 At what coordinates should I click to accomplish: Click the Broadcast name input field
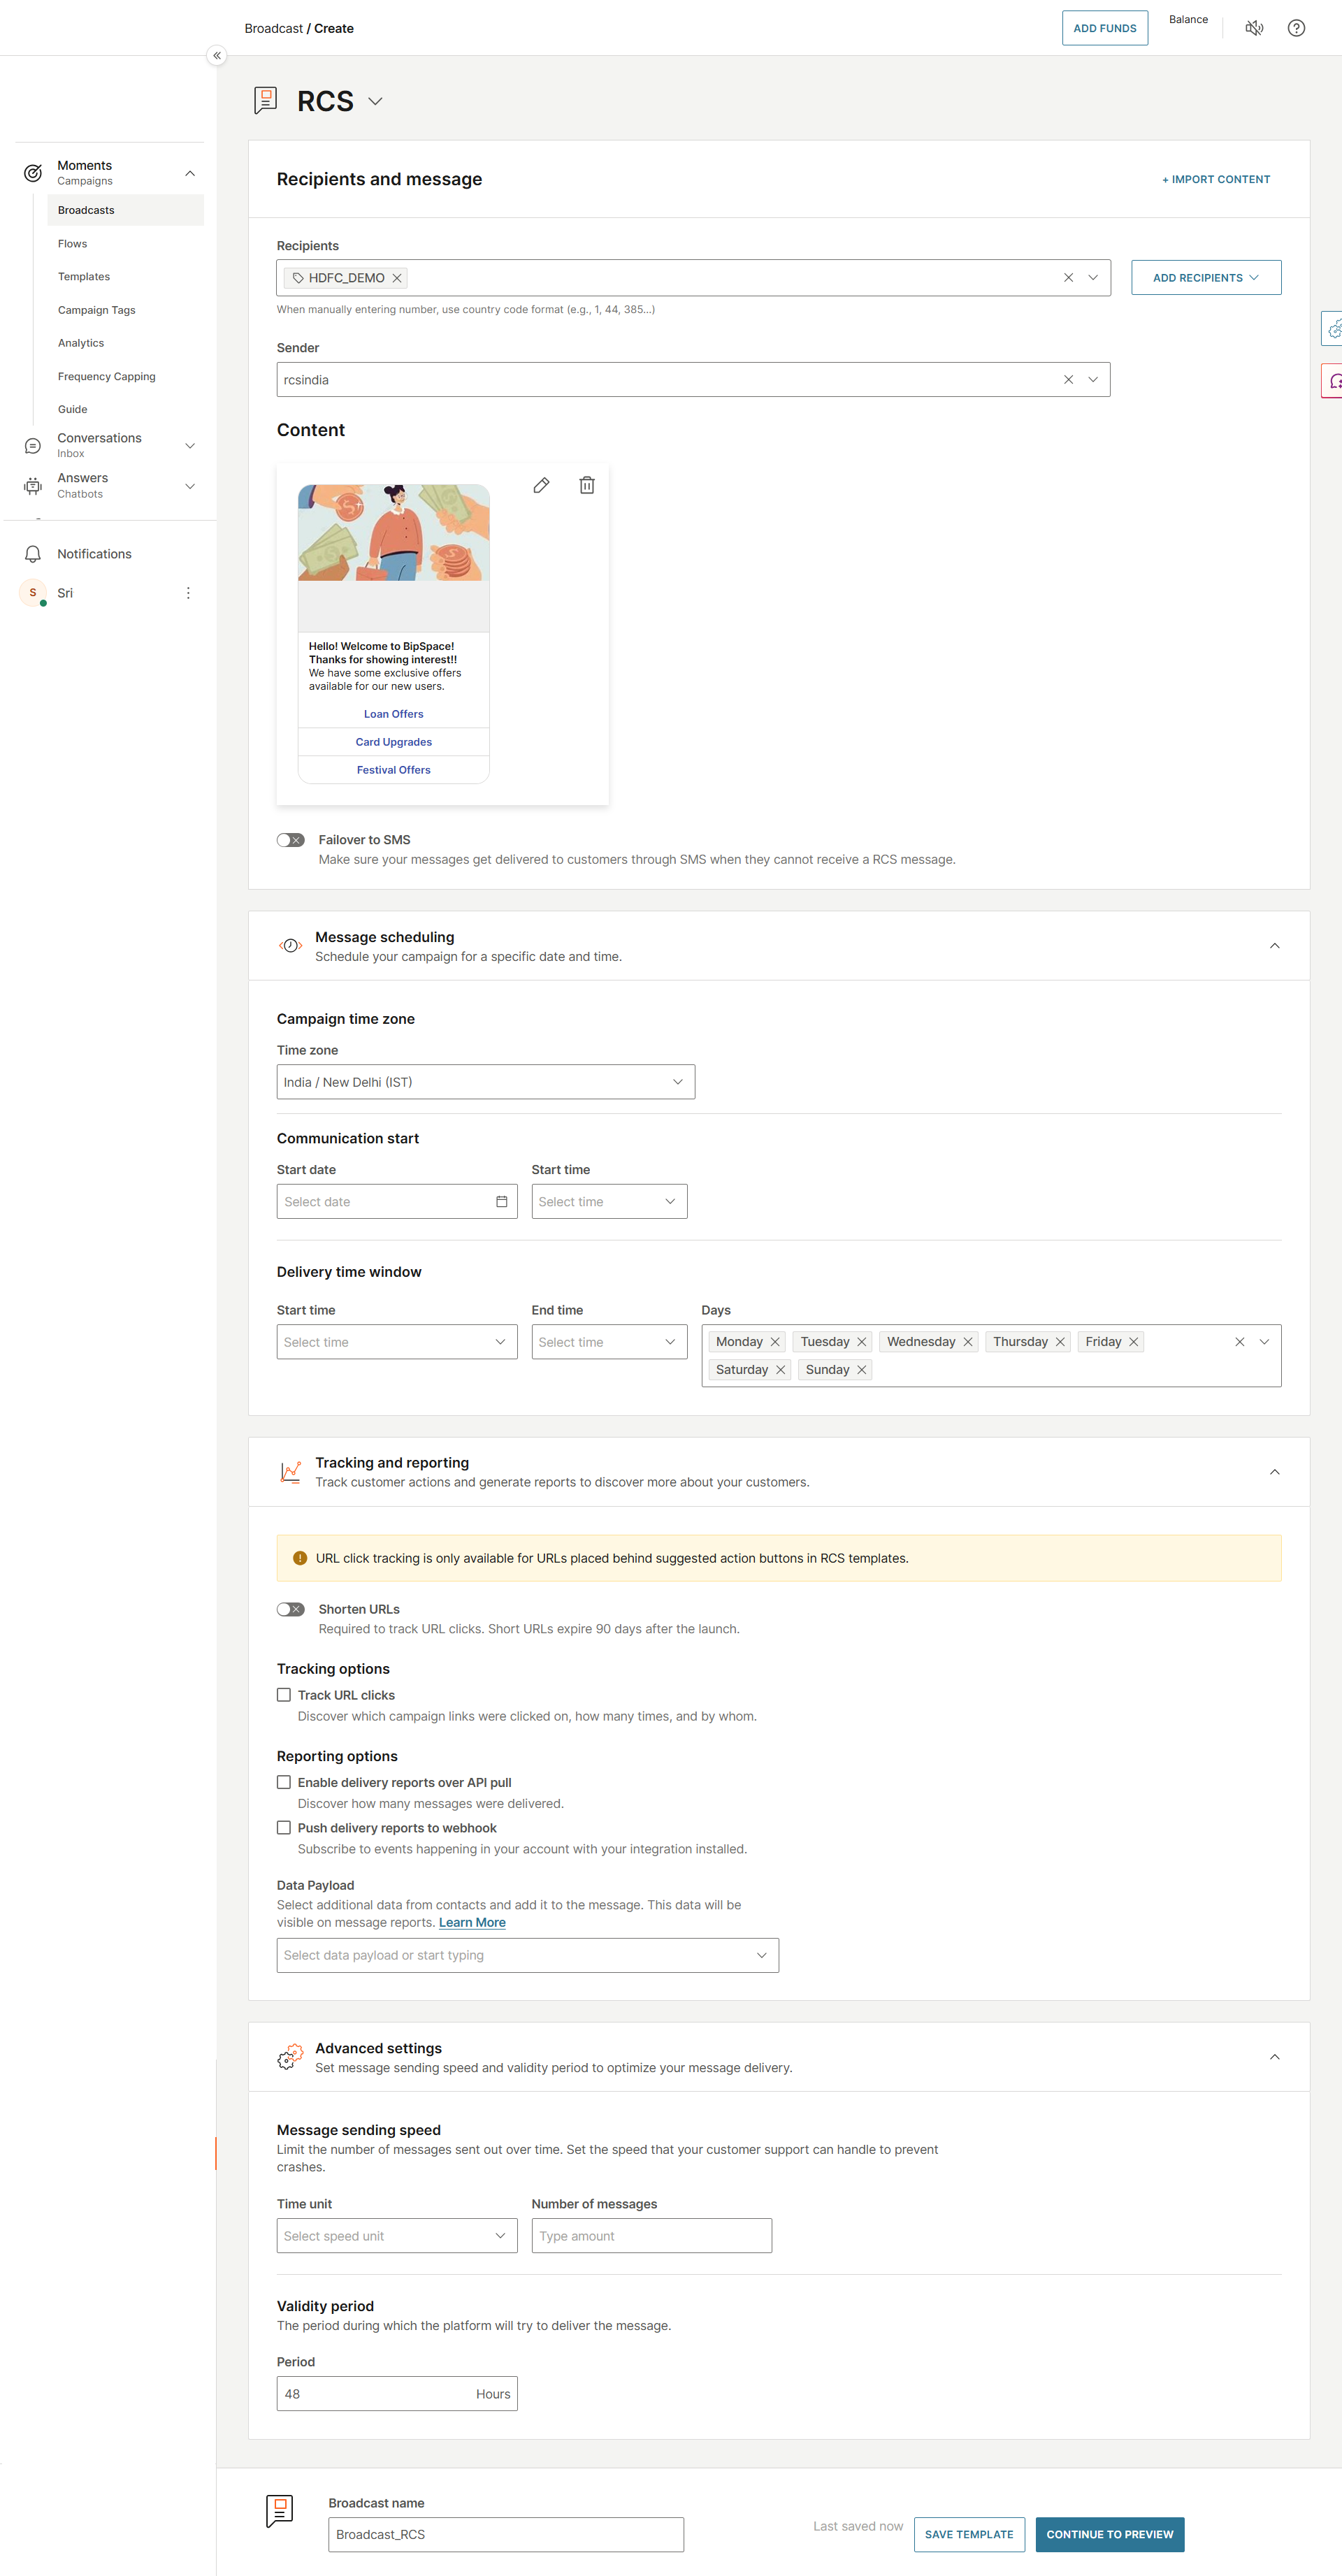(x=505, y=2534)
